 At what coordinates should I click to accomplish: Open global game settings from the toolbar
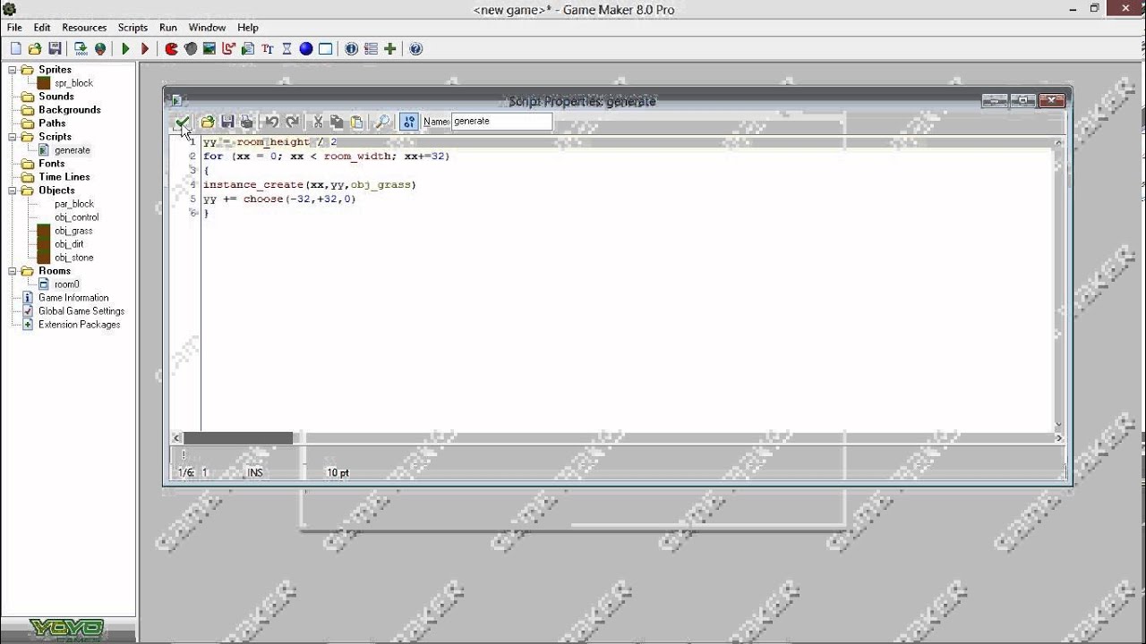point(371,49)
